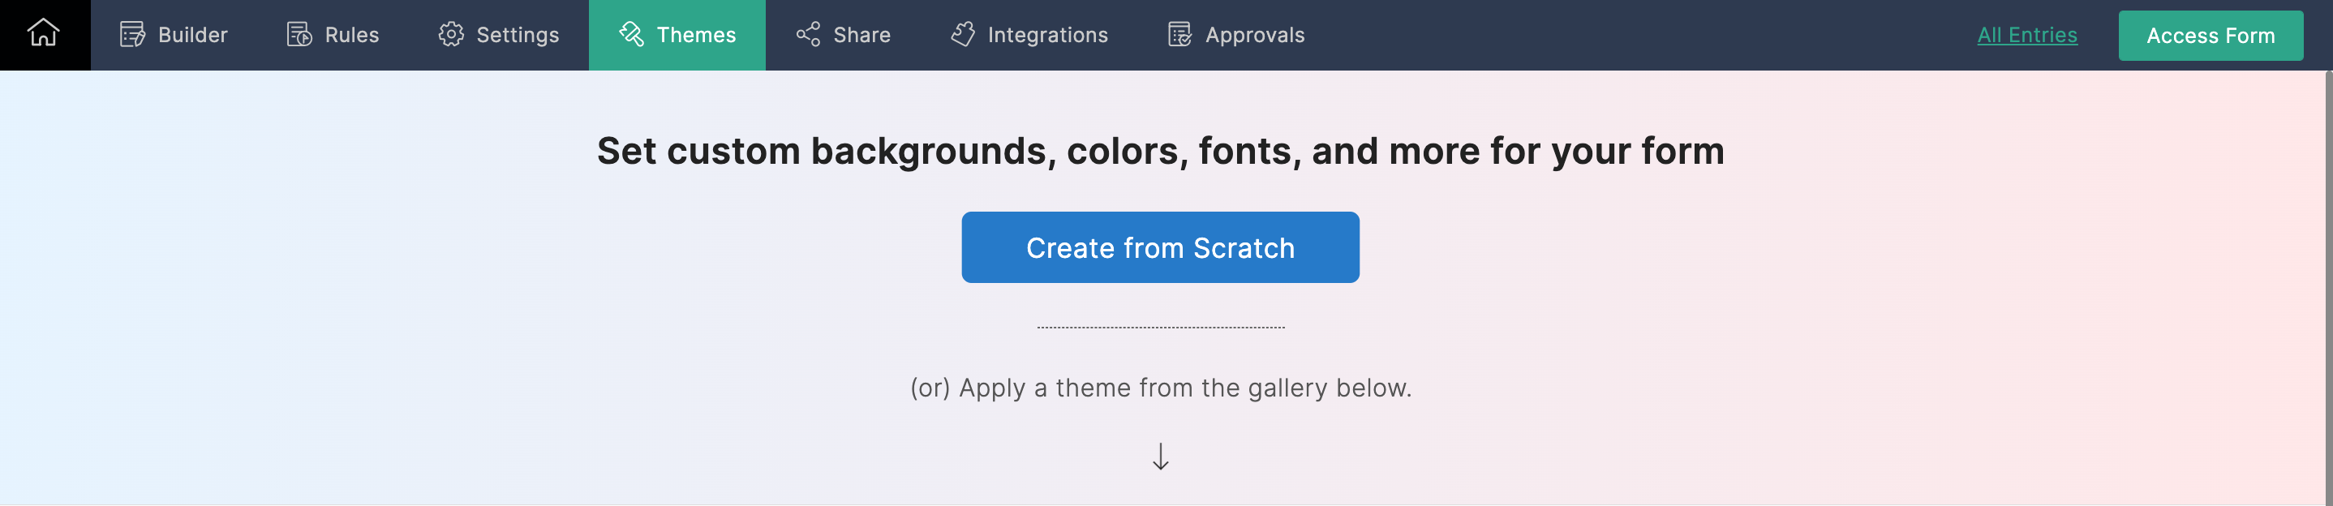Navigate to the Integrations tab text

1047,34
